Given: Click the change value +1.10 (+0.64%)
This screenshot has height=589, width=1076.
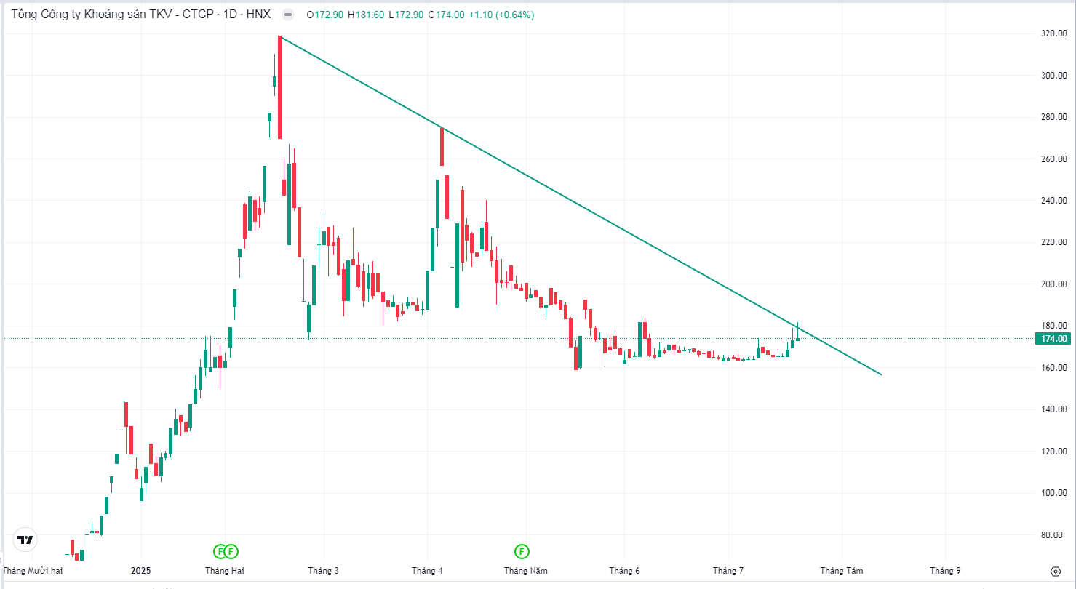Looking at the screenshot, I should tap(501, 15).
